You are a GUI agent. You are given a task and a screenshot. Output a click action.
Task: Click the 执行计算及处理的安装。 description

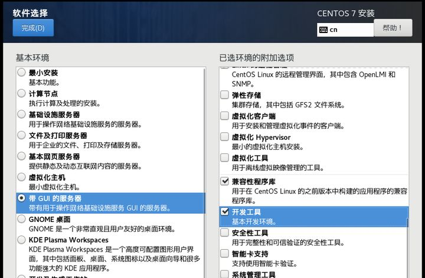[x=65, y=103]
